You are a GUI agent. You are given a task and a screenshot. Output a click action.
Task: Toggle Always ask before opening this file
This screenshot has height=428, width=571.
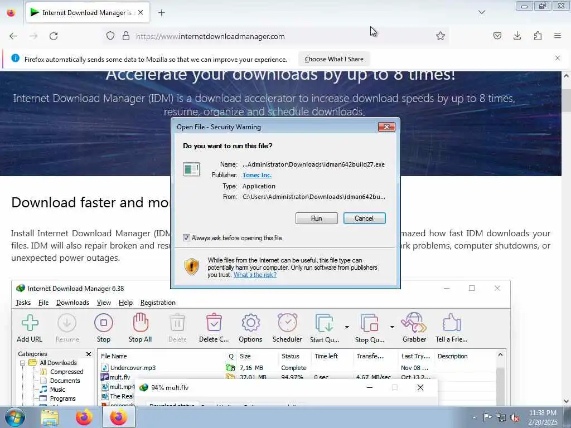coord(186,237)
